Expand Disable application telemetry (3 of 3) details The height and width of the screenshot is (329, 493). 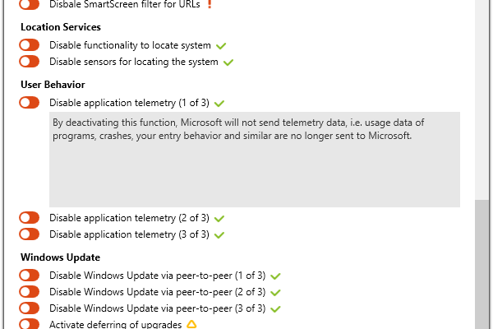(129, 234)
